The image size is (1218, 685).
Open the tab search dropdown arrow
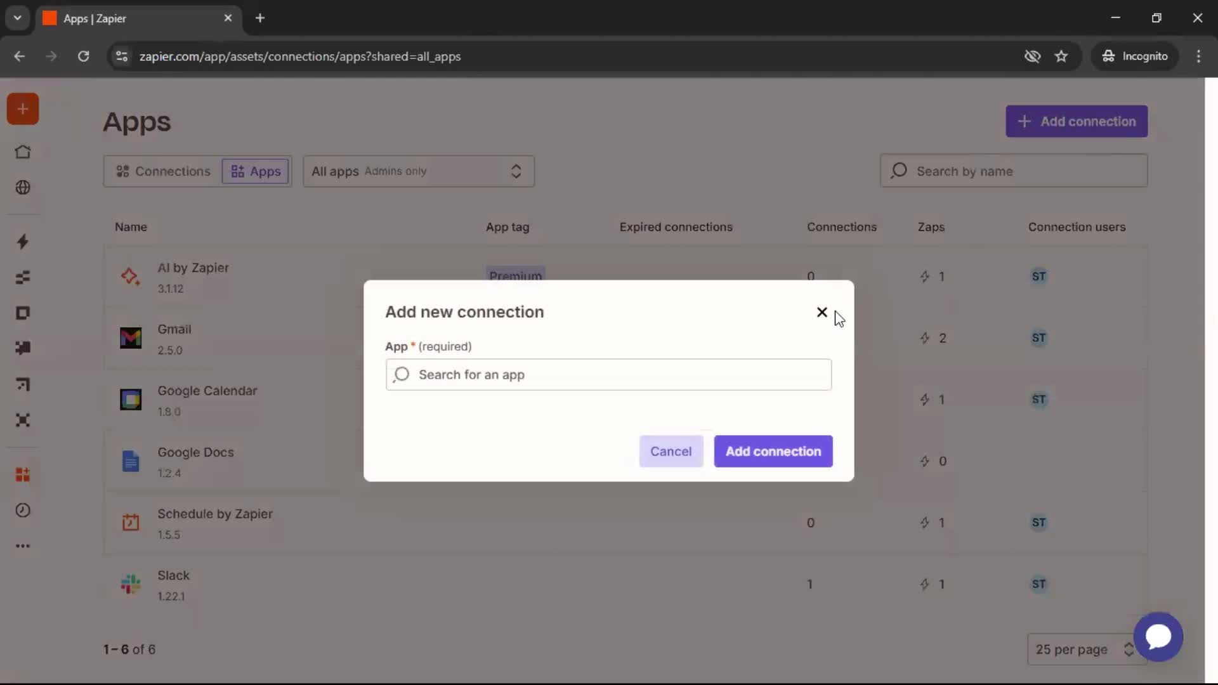click(x=18, y=18)
